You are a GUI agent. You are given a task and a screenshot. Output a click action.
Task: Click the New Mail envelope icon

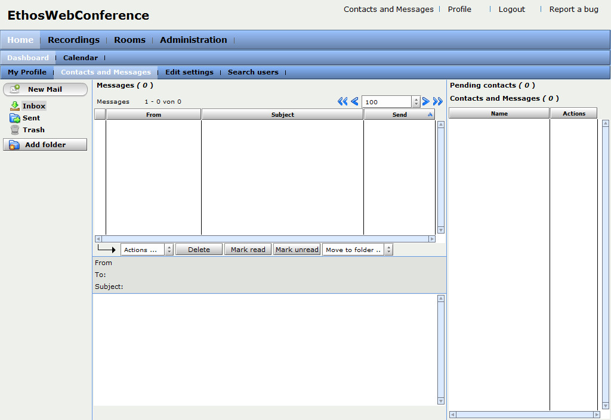[16, 89]
